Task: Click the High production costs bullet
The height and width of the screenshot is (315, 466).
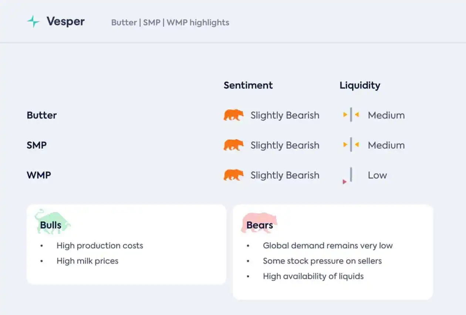Action: pyautogui.click(x=100, y=245)
